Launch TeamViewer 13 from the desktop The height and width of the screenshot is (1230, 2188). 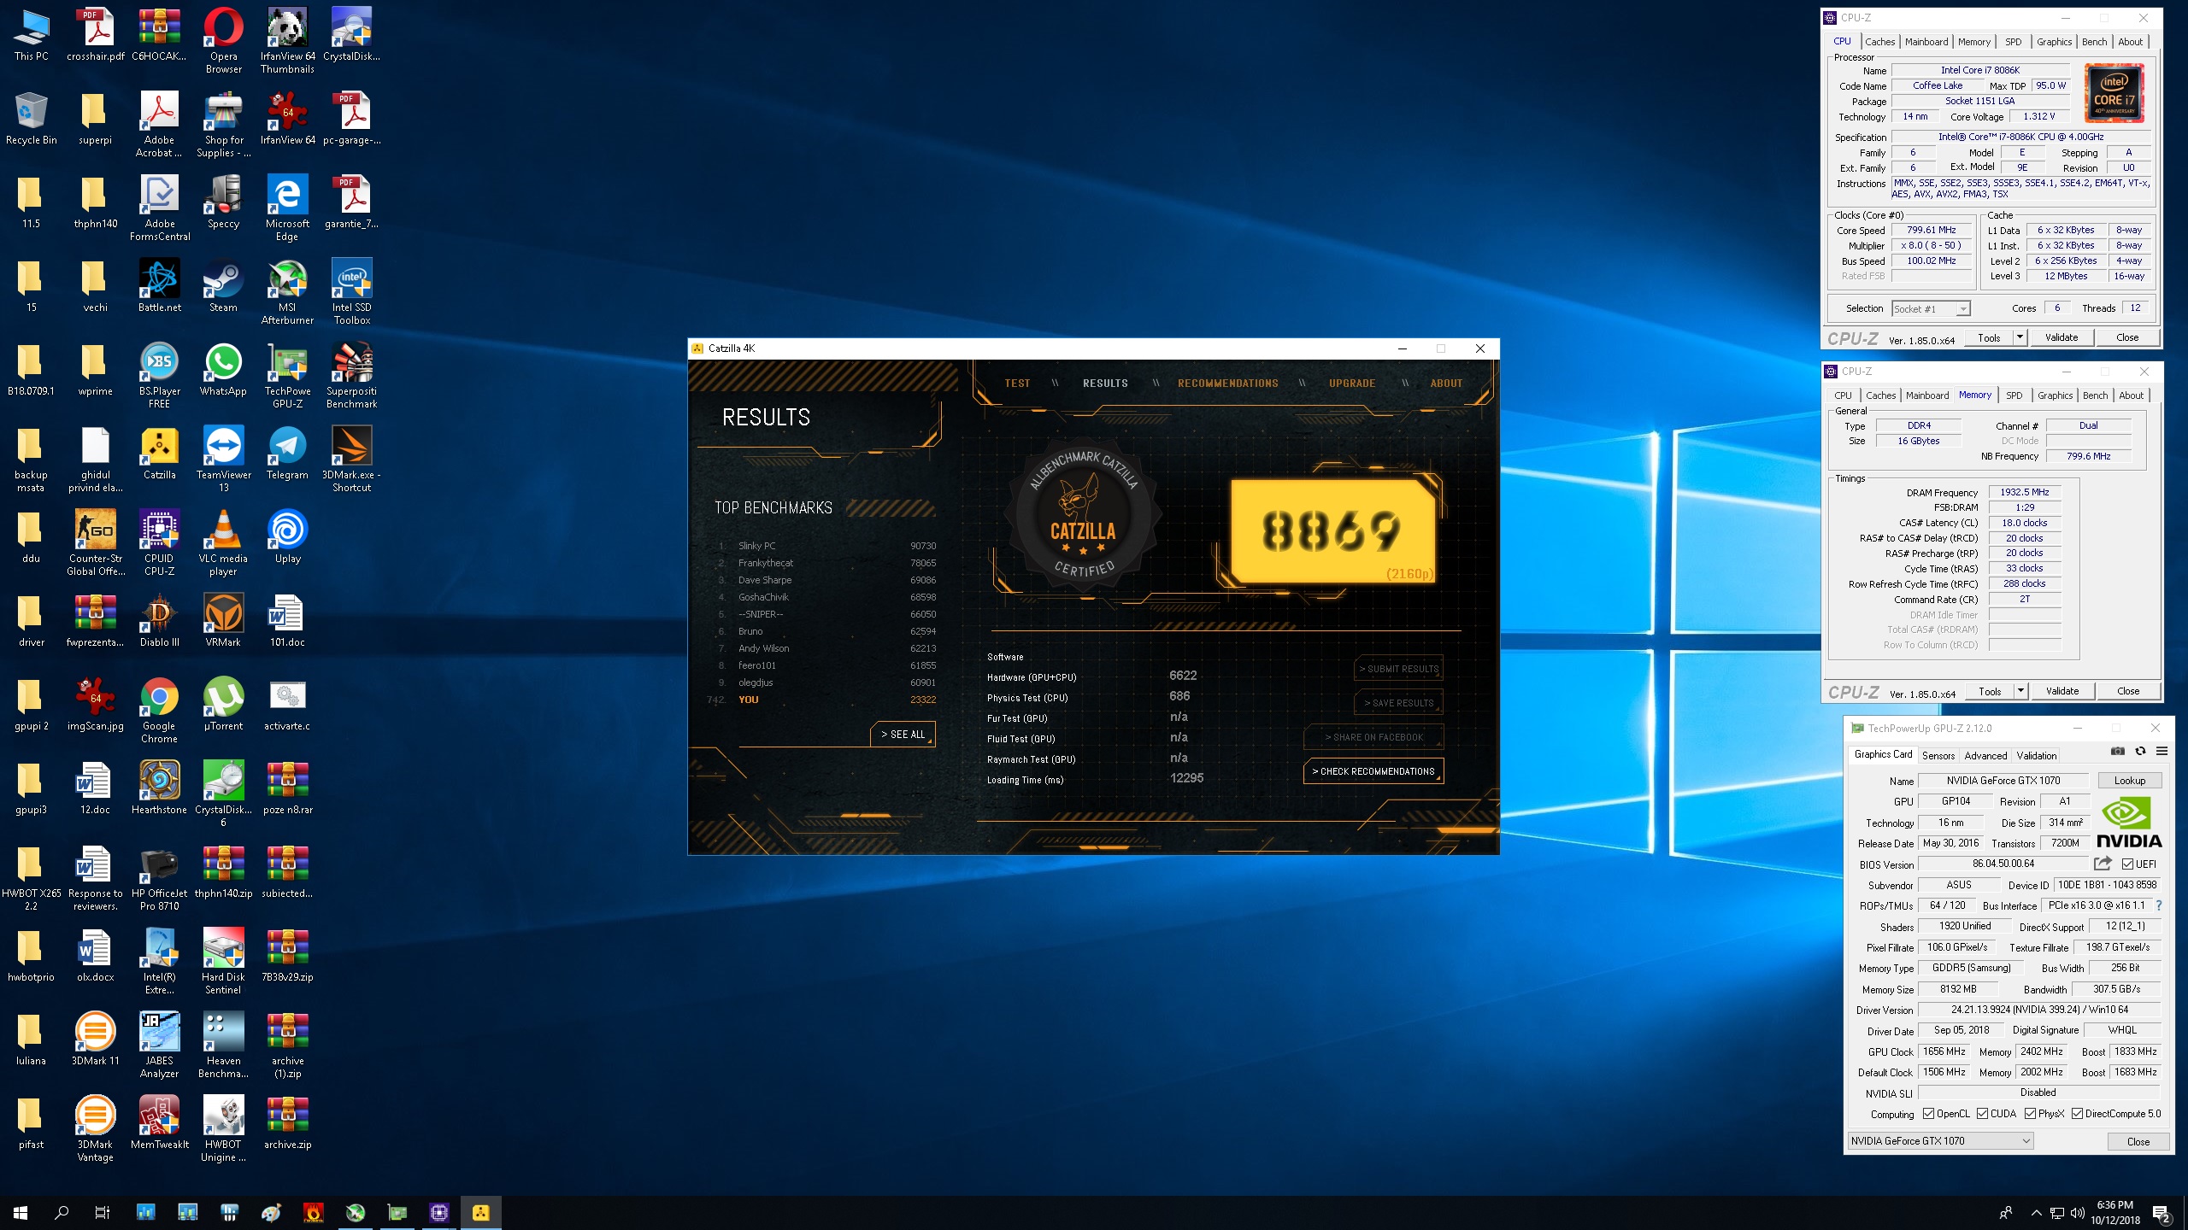[223, 460]
